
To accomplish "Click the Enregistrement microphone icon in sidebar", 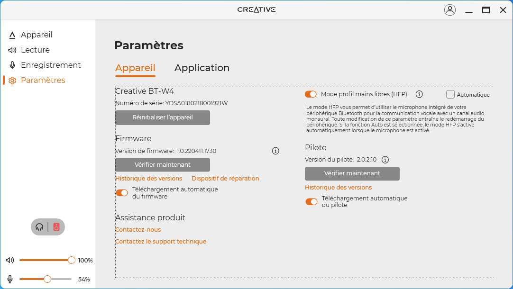I will pyautogui.click(x=12, y=65).
